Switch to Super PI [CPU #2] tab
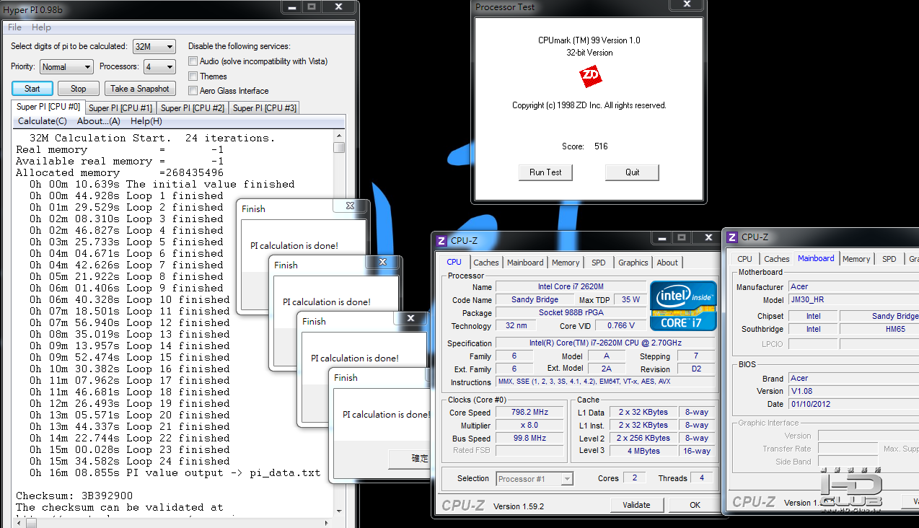919x528 pixels. 192,108
